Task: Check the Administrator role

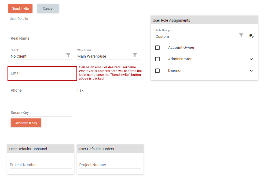Action: tap(157, 59)
